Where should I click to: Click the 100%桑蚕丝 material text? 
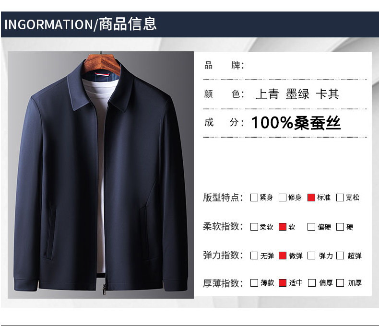pyautogui.click(x=296, y=123)
